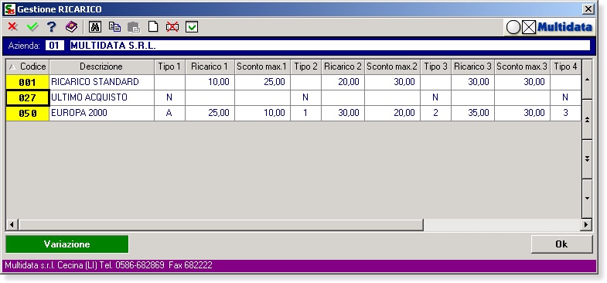
Task: Click Sconto max.1 value 10,00 in EUROPA 2000 row
Action: (x=262, y=113)
